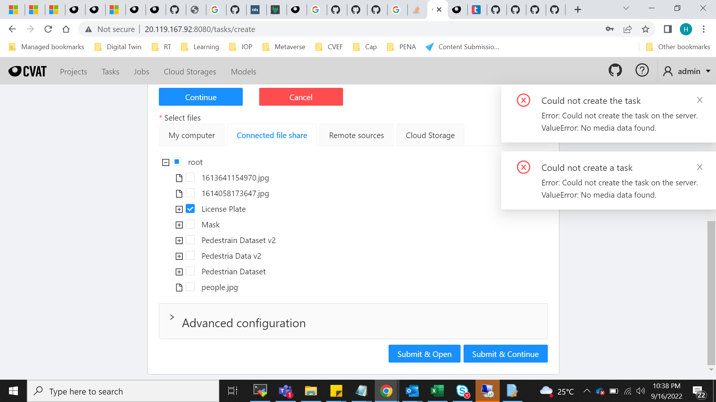The width and height of the screenshot is (716, 402).
Task: Open the Projects page
Action: 73,71
